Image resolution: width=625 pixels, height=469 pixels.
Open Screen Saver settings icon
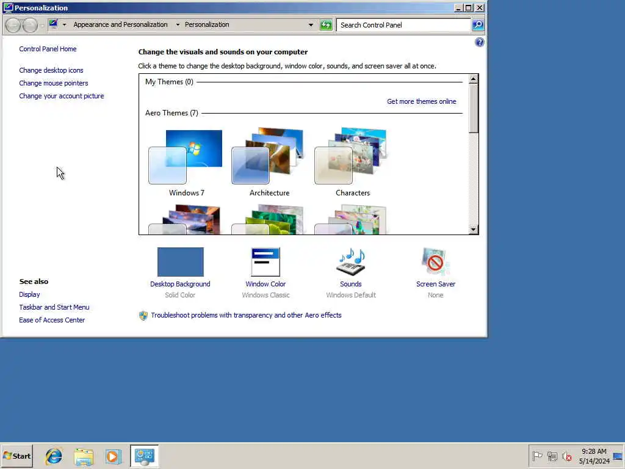tap(435, 261)
